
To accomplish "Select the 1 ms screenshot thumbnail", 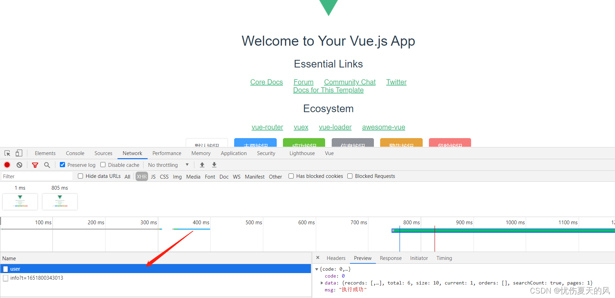I will (20, 201).
